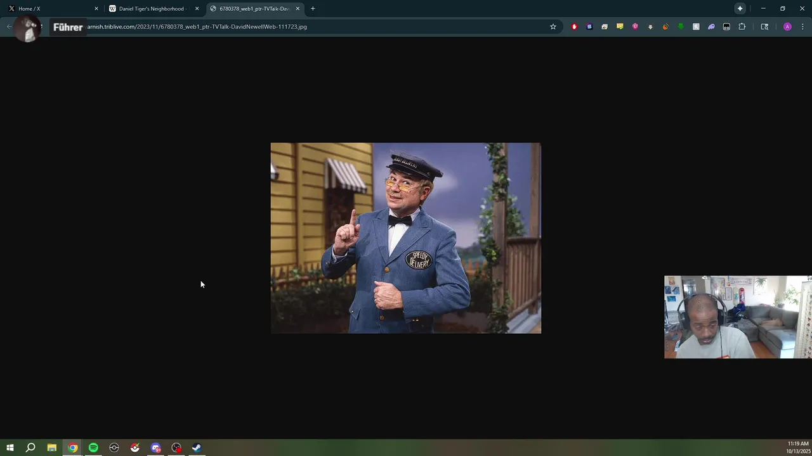Close the active image tab
This screenshot has width=812, height=456.
click(x=298, y=9)
